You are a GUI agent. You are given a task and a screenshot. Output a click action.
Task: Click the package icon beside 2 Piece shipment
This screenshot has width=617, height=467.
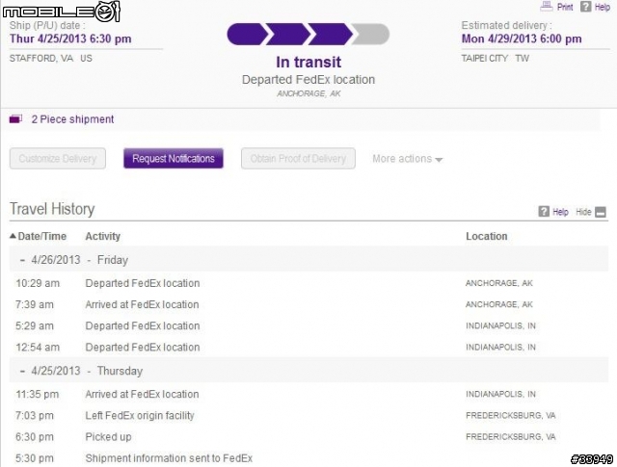click(x=15, y=118)
